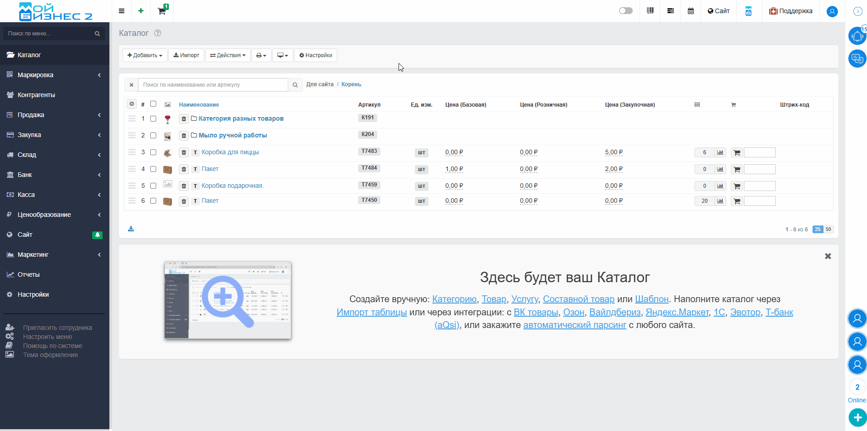The image size is (867, 431).
Task: Open the Добавить dropdown
Action: (x=145, y=55)
